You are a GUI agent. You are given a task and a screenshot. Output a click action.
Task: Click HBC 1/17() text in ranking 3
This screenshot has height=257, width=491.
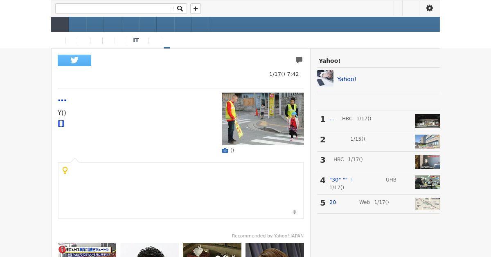pos(348,160)
